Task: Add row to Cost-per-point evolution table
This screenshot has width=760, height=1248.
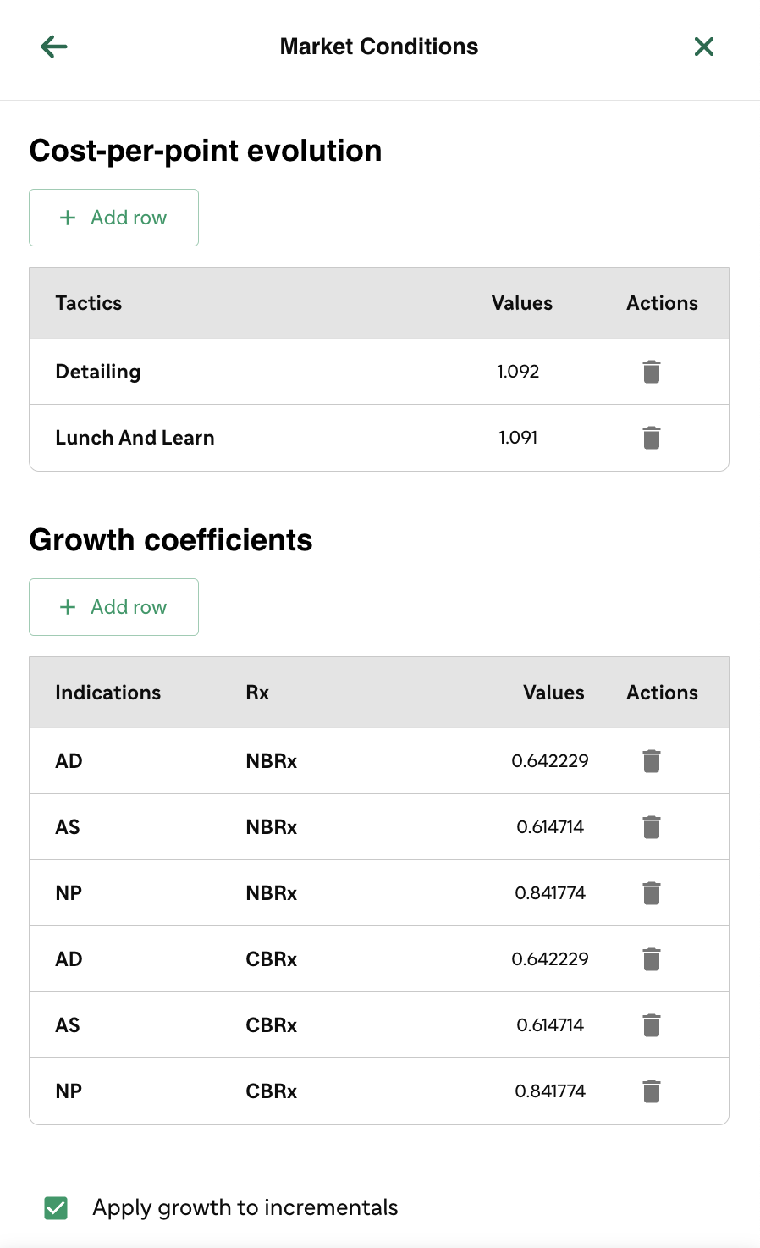Action: pyautogui.click(x=113, y=218)
